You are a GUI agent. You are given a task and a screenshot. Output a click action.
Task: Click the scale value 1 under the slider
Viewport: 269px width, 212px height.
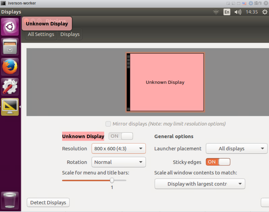tap(112, 187)
